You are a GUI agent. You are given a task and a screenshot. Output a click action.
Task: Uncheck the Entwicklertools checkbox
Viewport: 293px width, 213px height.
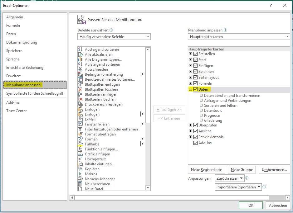coord(196,137)
